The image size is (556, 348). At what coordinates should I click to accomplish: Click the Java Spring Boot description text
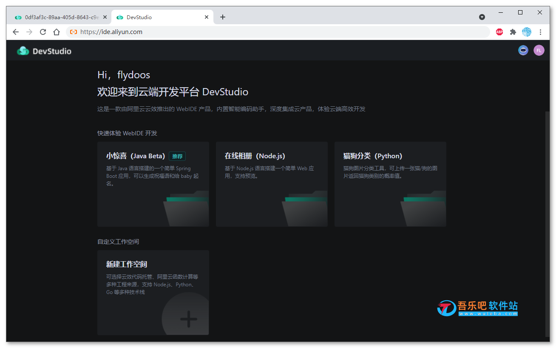(153, 176)
